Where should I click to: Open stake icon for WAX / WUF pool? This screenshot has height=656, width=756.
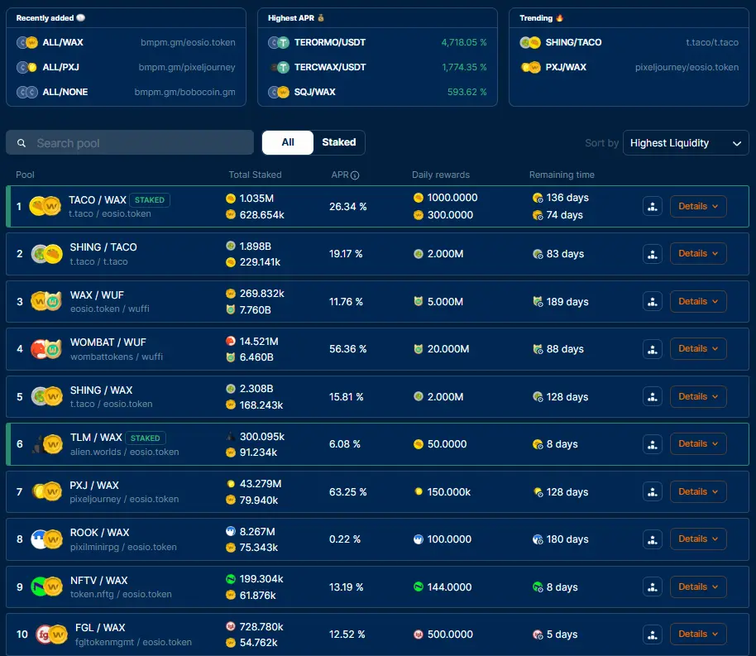click(x=653, y=301)
